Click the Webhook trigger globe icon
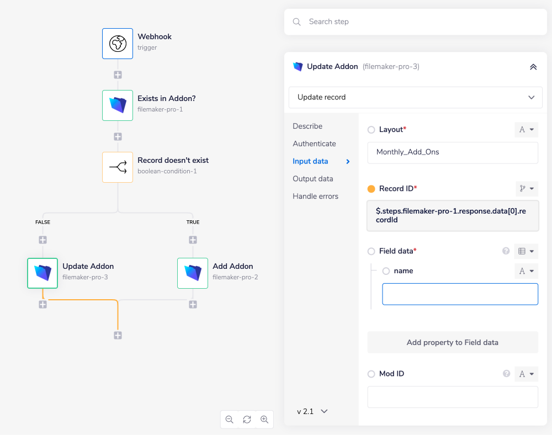552x435 pixels. pos(118,43)
